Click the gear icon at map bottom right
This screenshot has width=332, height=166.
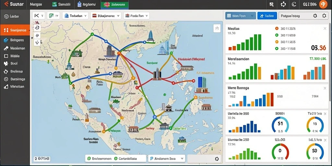tap(217, 159)
